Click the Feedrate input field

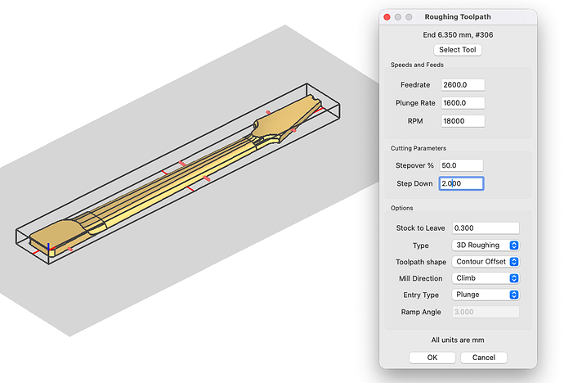coord(462,85)
